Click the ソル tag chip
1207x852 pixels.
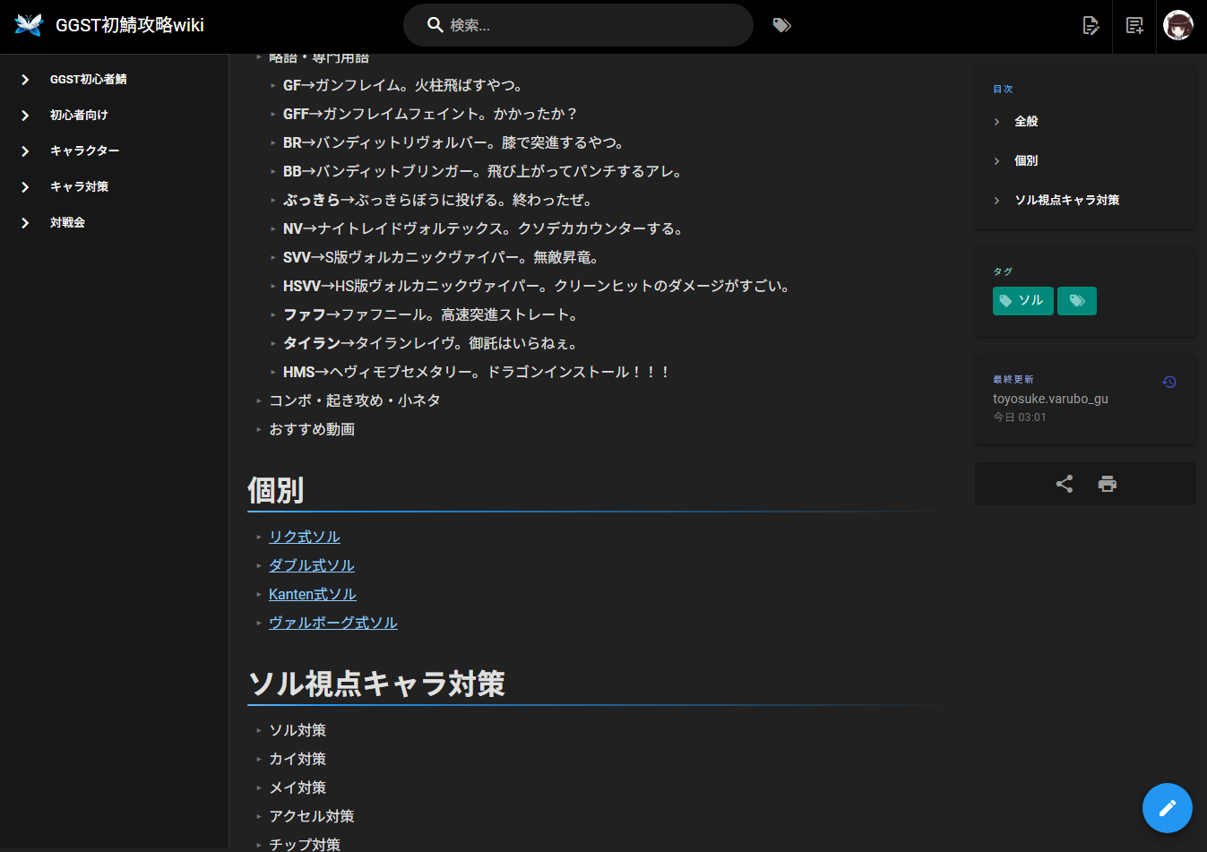pos(1022,301)
